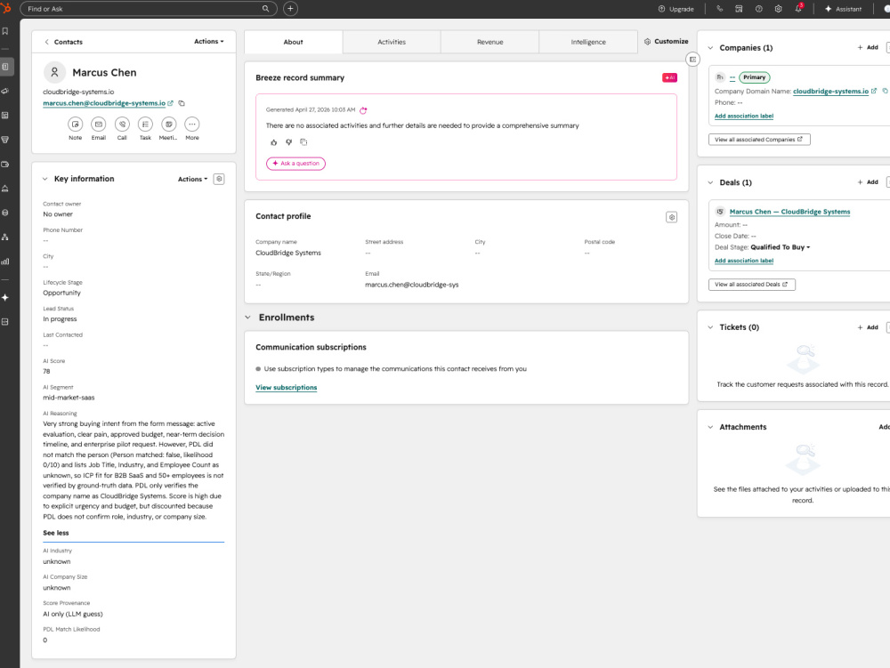Open the Marketing megaphone sidebar icon
The height and width of the screenshot is (668, 890).
pyautogui.click(x=5, y=91)
